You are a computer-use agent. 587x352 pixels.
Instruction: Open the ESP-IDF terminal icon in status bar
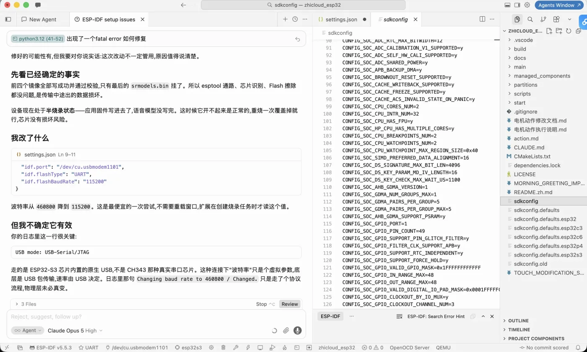point(297,347)
